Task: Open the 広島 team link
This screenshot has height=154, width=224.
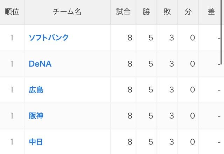Action: pos(36,90)
